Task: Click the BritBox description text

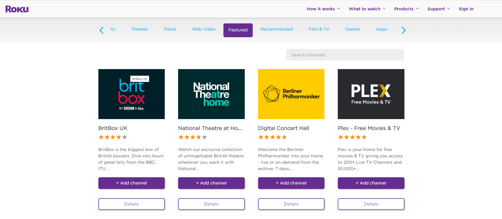Action: point(131,159)
